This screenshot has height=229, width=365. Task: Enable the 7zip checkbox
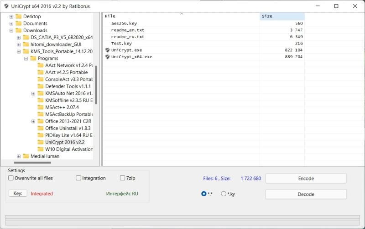(122, 178)
